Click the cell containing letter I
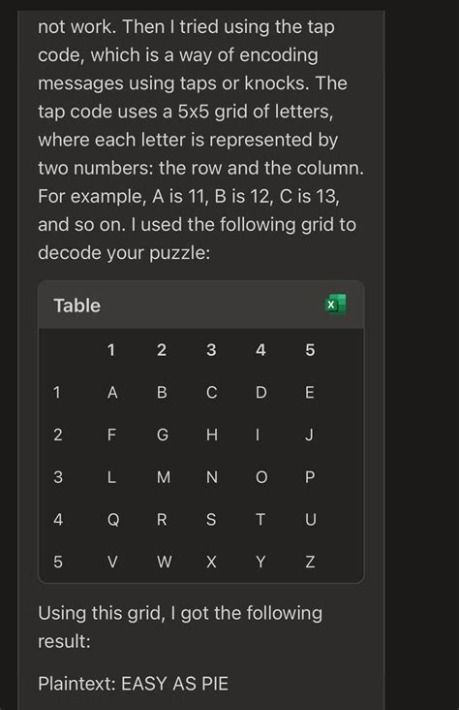Image resolution: width=459 pixels, height=710 pixels. 258,436
